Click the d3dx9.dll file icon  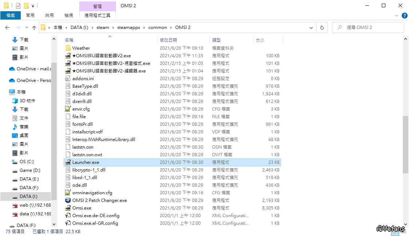click(x=68, y=94)
